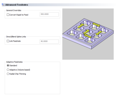Select the Standard radio button

[x=8, y=66]
